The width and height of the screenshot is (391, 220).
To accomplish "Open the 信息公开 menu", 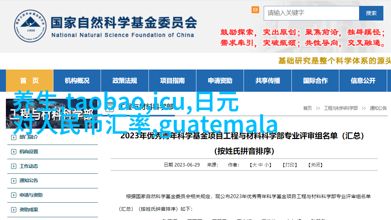I will 363,81.
